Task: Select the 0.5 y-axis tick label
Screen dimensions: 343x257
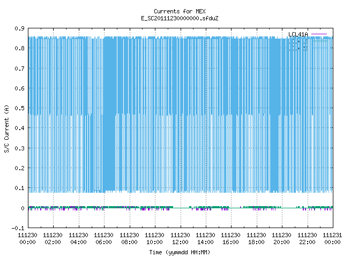Action: [19, 108]
